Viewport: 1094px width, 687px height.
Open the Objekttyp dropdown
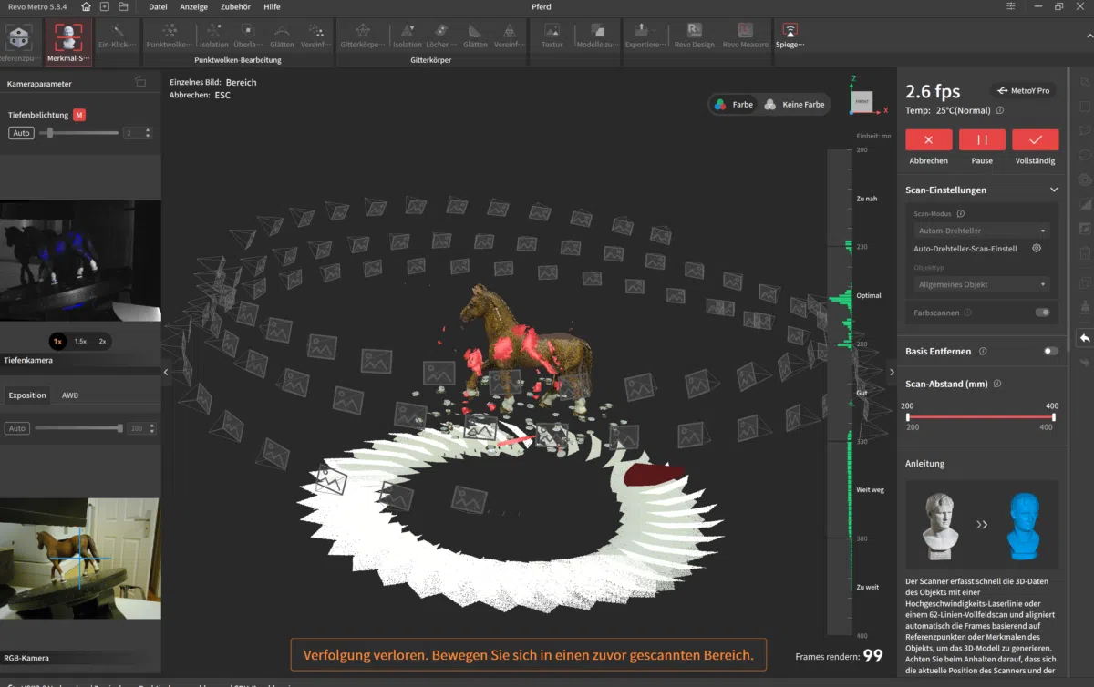tap(981, 284)
